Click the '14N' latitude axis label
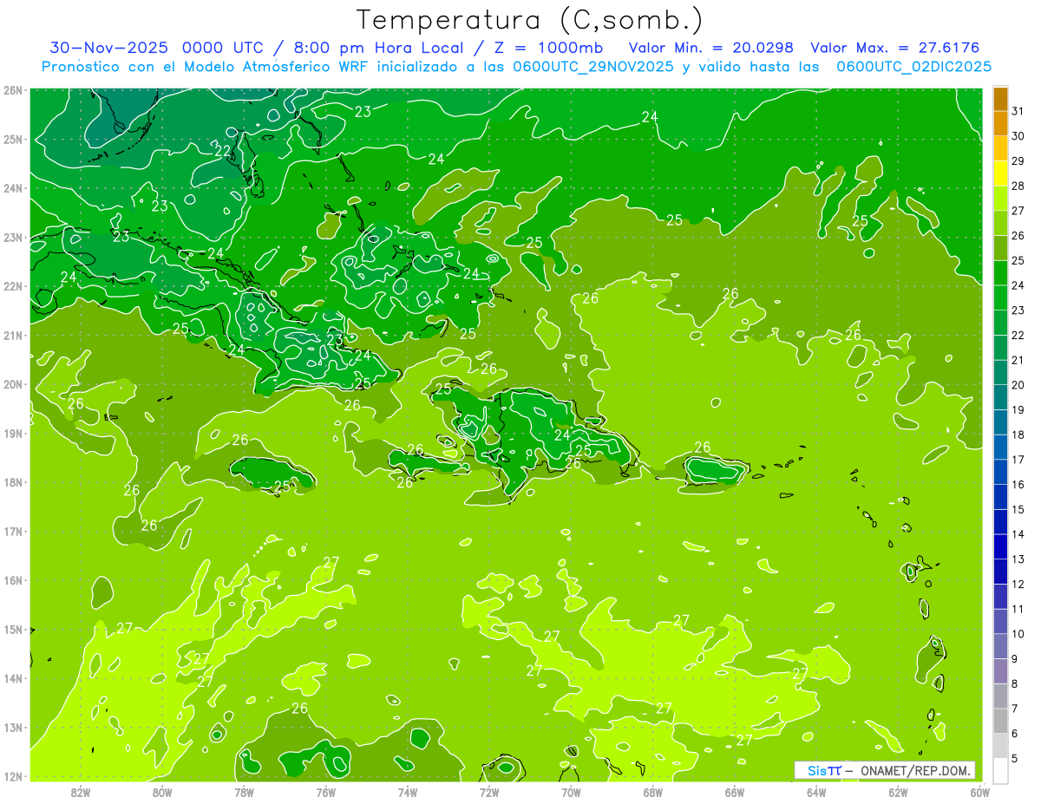The height and width of the screenshot is (804, 1041). (x=12, y=678)
